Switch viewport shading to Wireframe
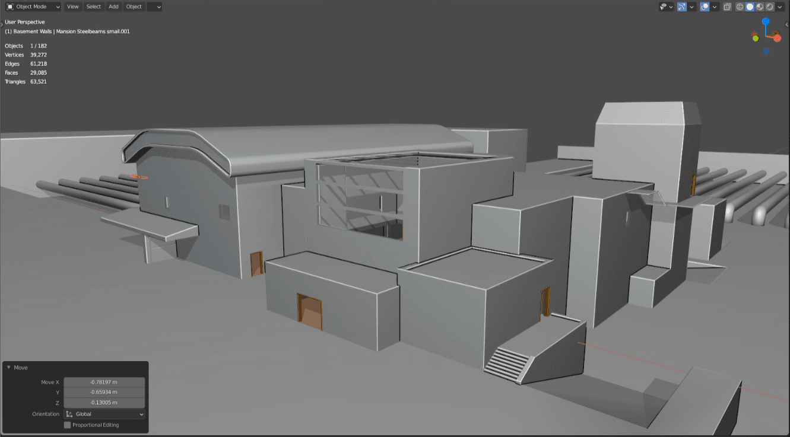The width and height of the screenshot is (790, 437). point(739,7)
